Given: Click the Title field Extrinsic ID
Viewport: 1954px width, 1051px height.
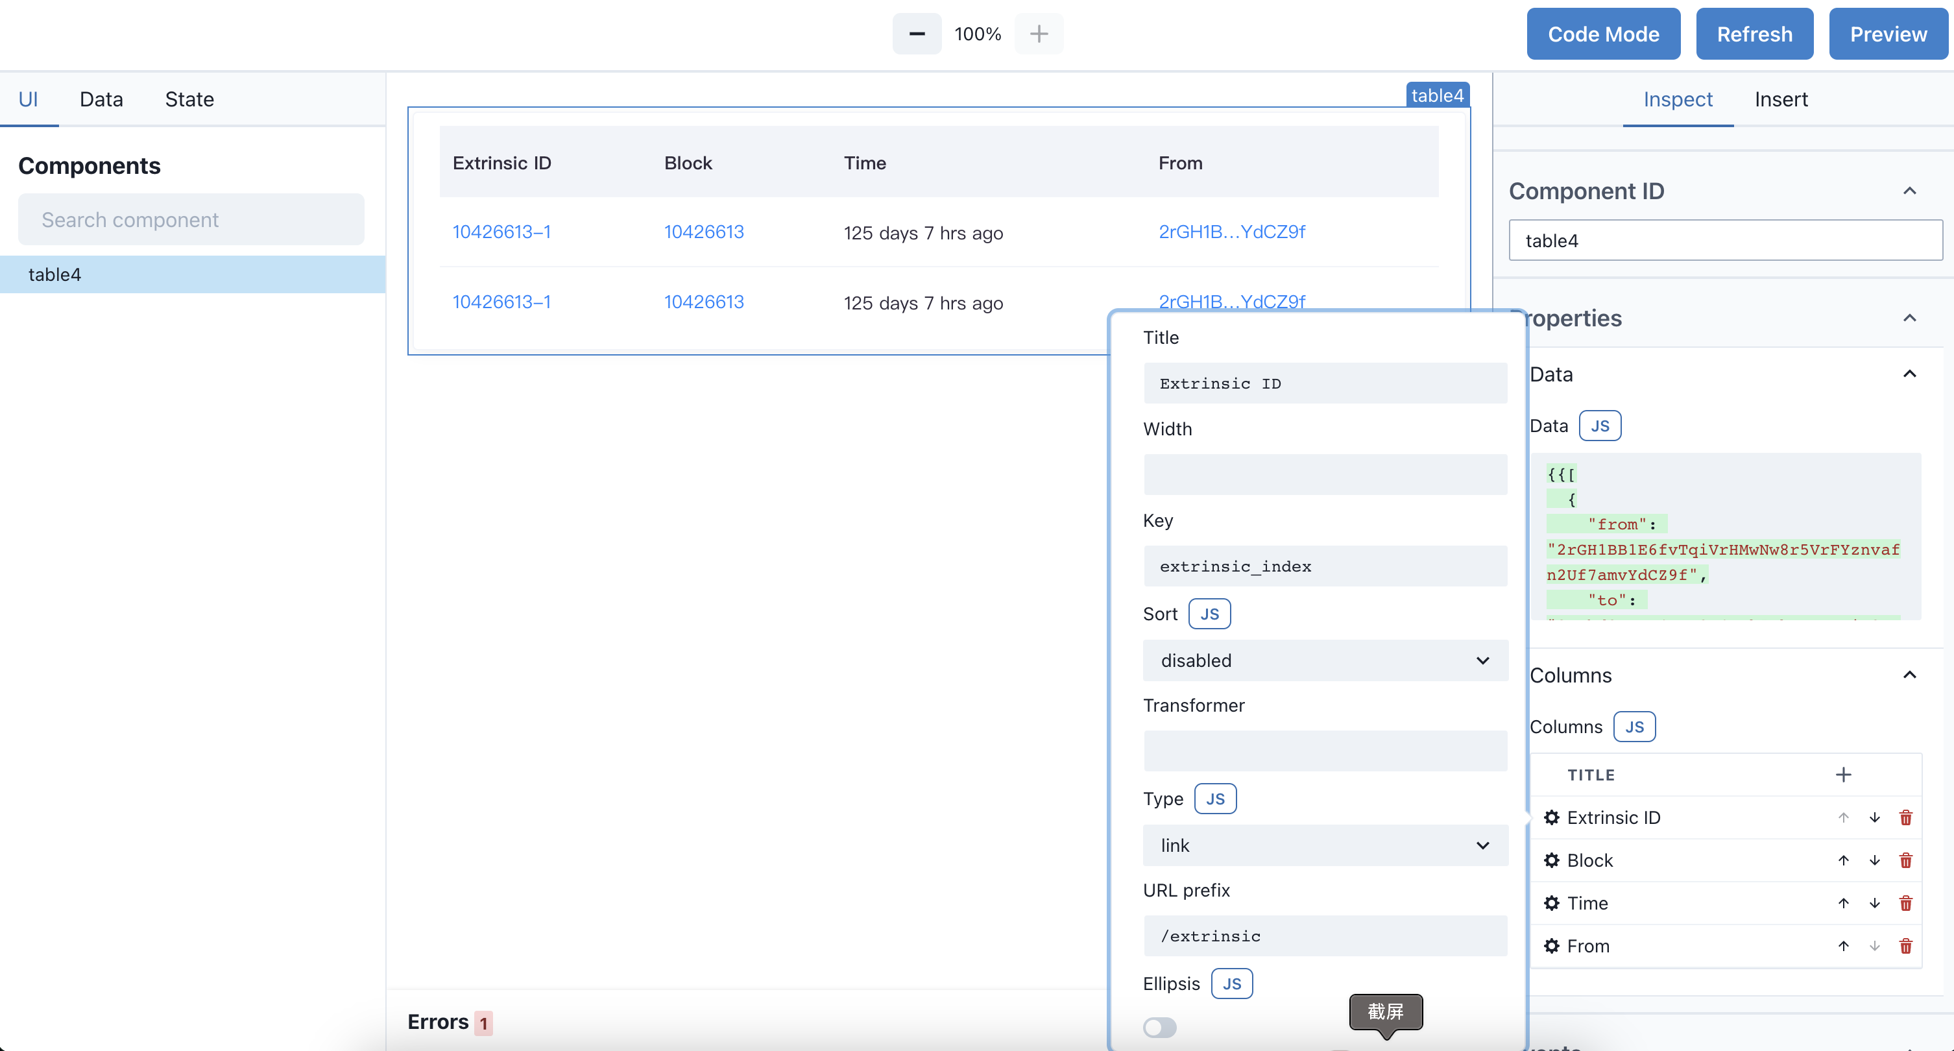Looking at the screenshot, I should click(1325, 383).
